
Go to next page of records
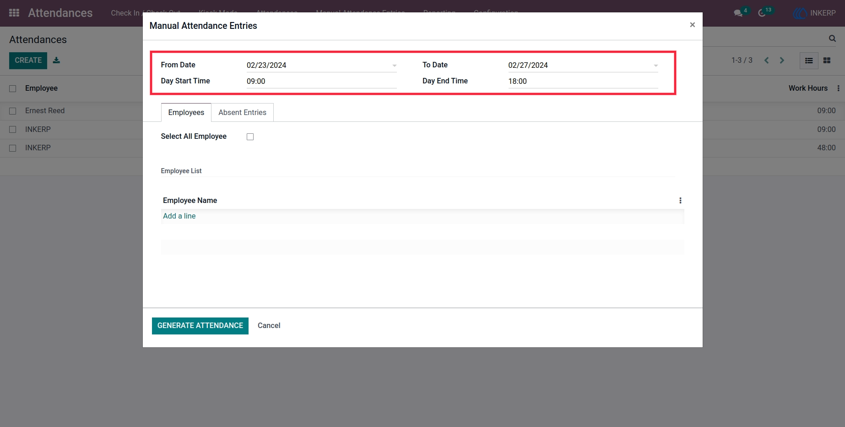click(782, 60)
